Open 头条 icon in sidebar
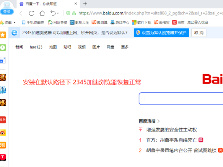223x167 pixels. 3,120
